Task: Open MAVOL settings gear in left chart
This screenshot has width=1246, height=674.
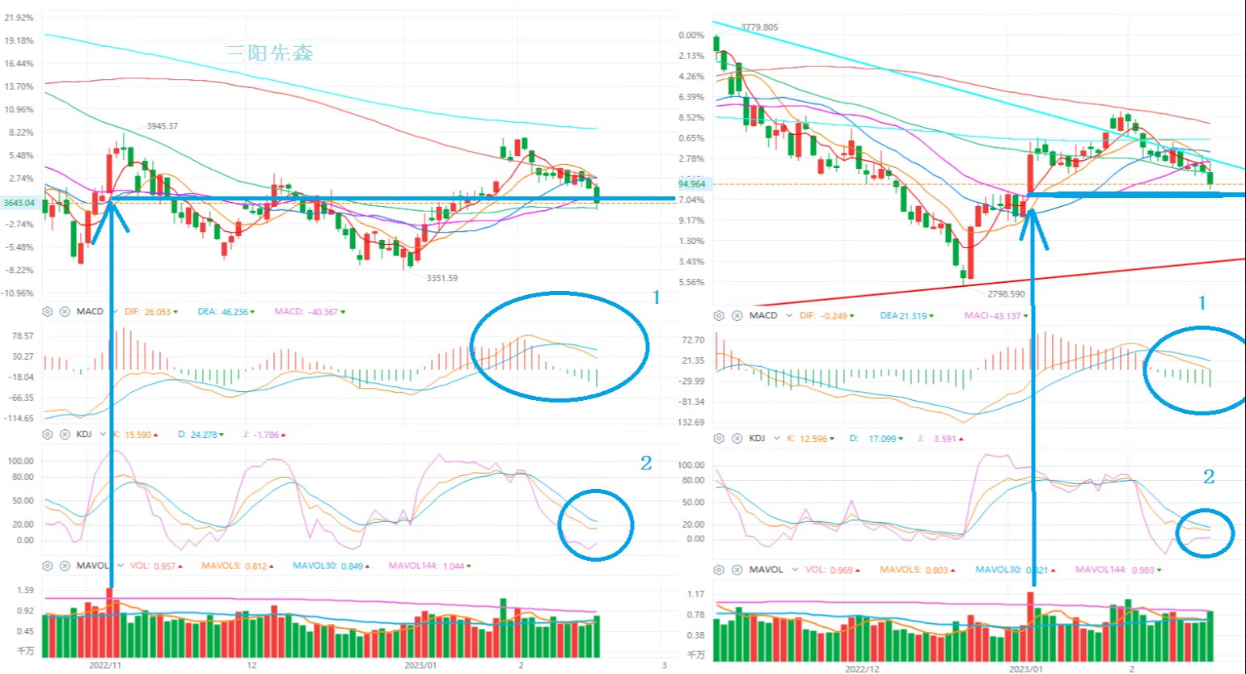Action: click(x=48, y=566)
